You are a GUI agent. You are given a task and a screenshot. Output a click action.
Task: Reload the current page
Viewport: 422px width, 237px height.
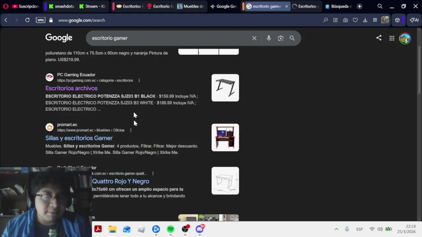(x=27, y=20)
